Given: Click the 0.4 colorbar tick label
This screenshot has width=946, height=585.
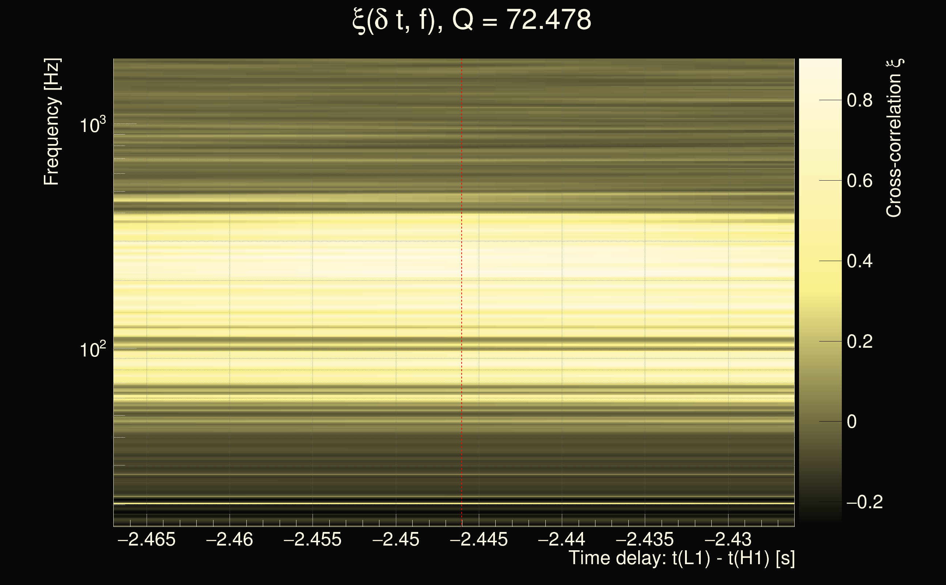Looking at the screenshot, I should coord(859,261).
